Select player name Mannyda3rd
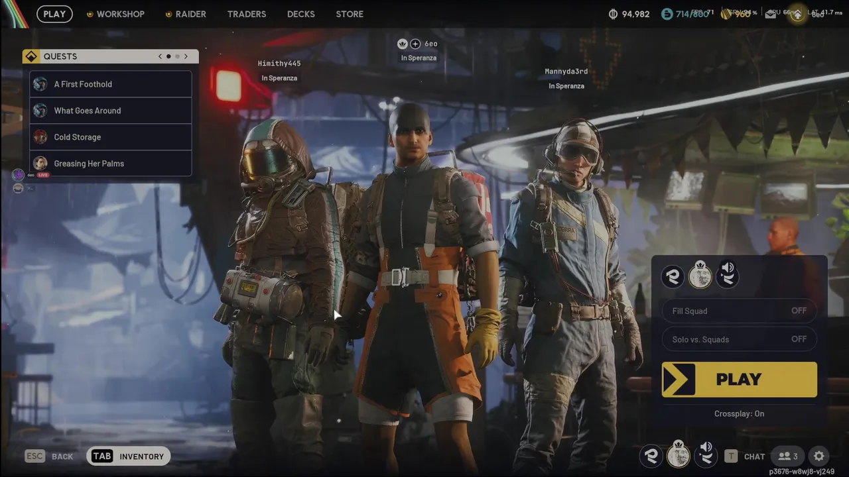Image resolution: width=849 pixels, height=477 pixels. (566, 72)
